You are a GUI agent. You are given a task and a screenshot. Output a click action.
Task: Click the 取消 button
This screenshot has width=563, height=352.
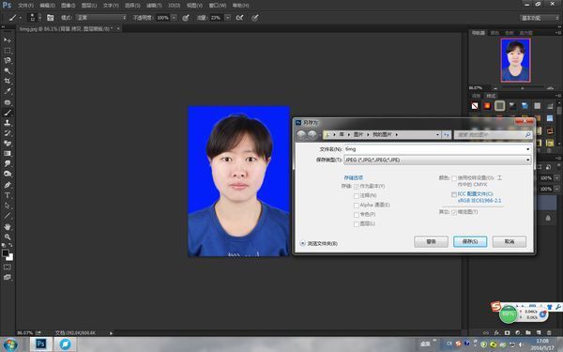pos(510,242)
